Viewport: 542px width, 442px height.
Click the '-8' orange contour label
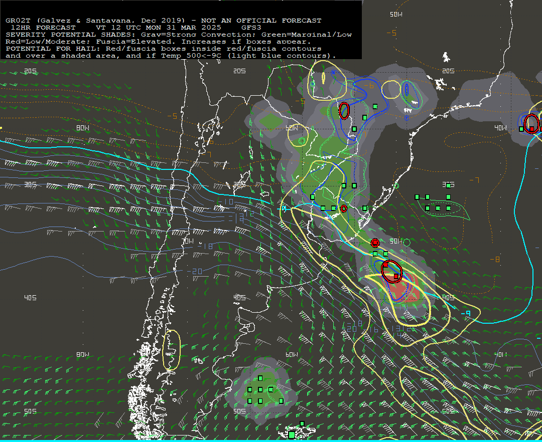coord(495,259)
